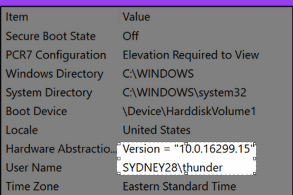The height and width of the screenshot is (195, 293).
Task: Click the C:\WINDOWS\system32 value
Action: [x=184, y=92]
